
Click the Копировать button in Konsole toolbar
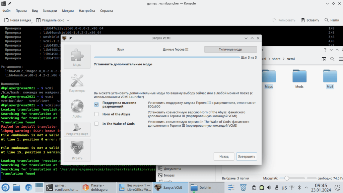click(284, 20)
